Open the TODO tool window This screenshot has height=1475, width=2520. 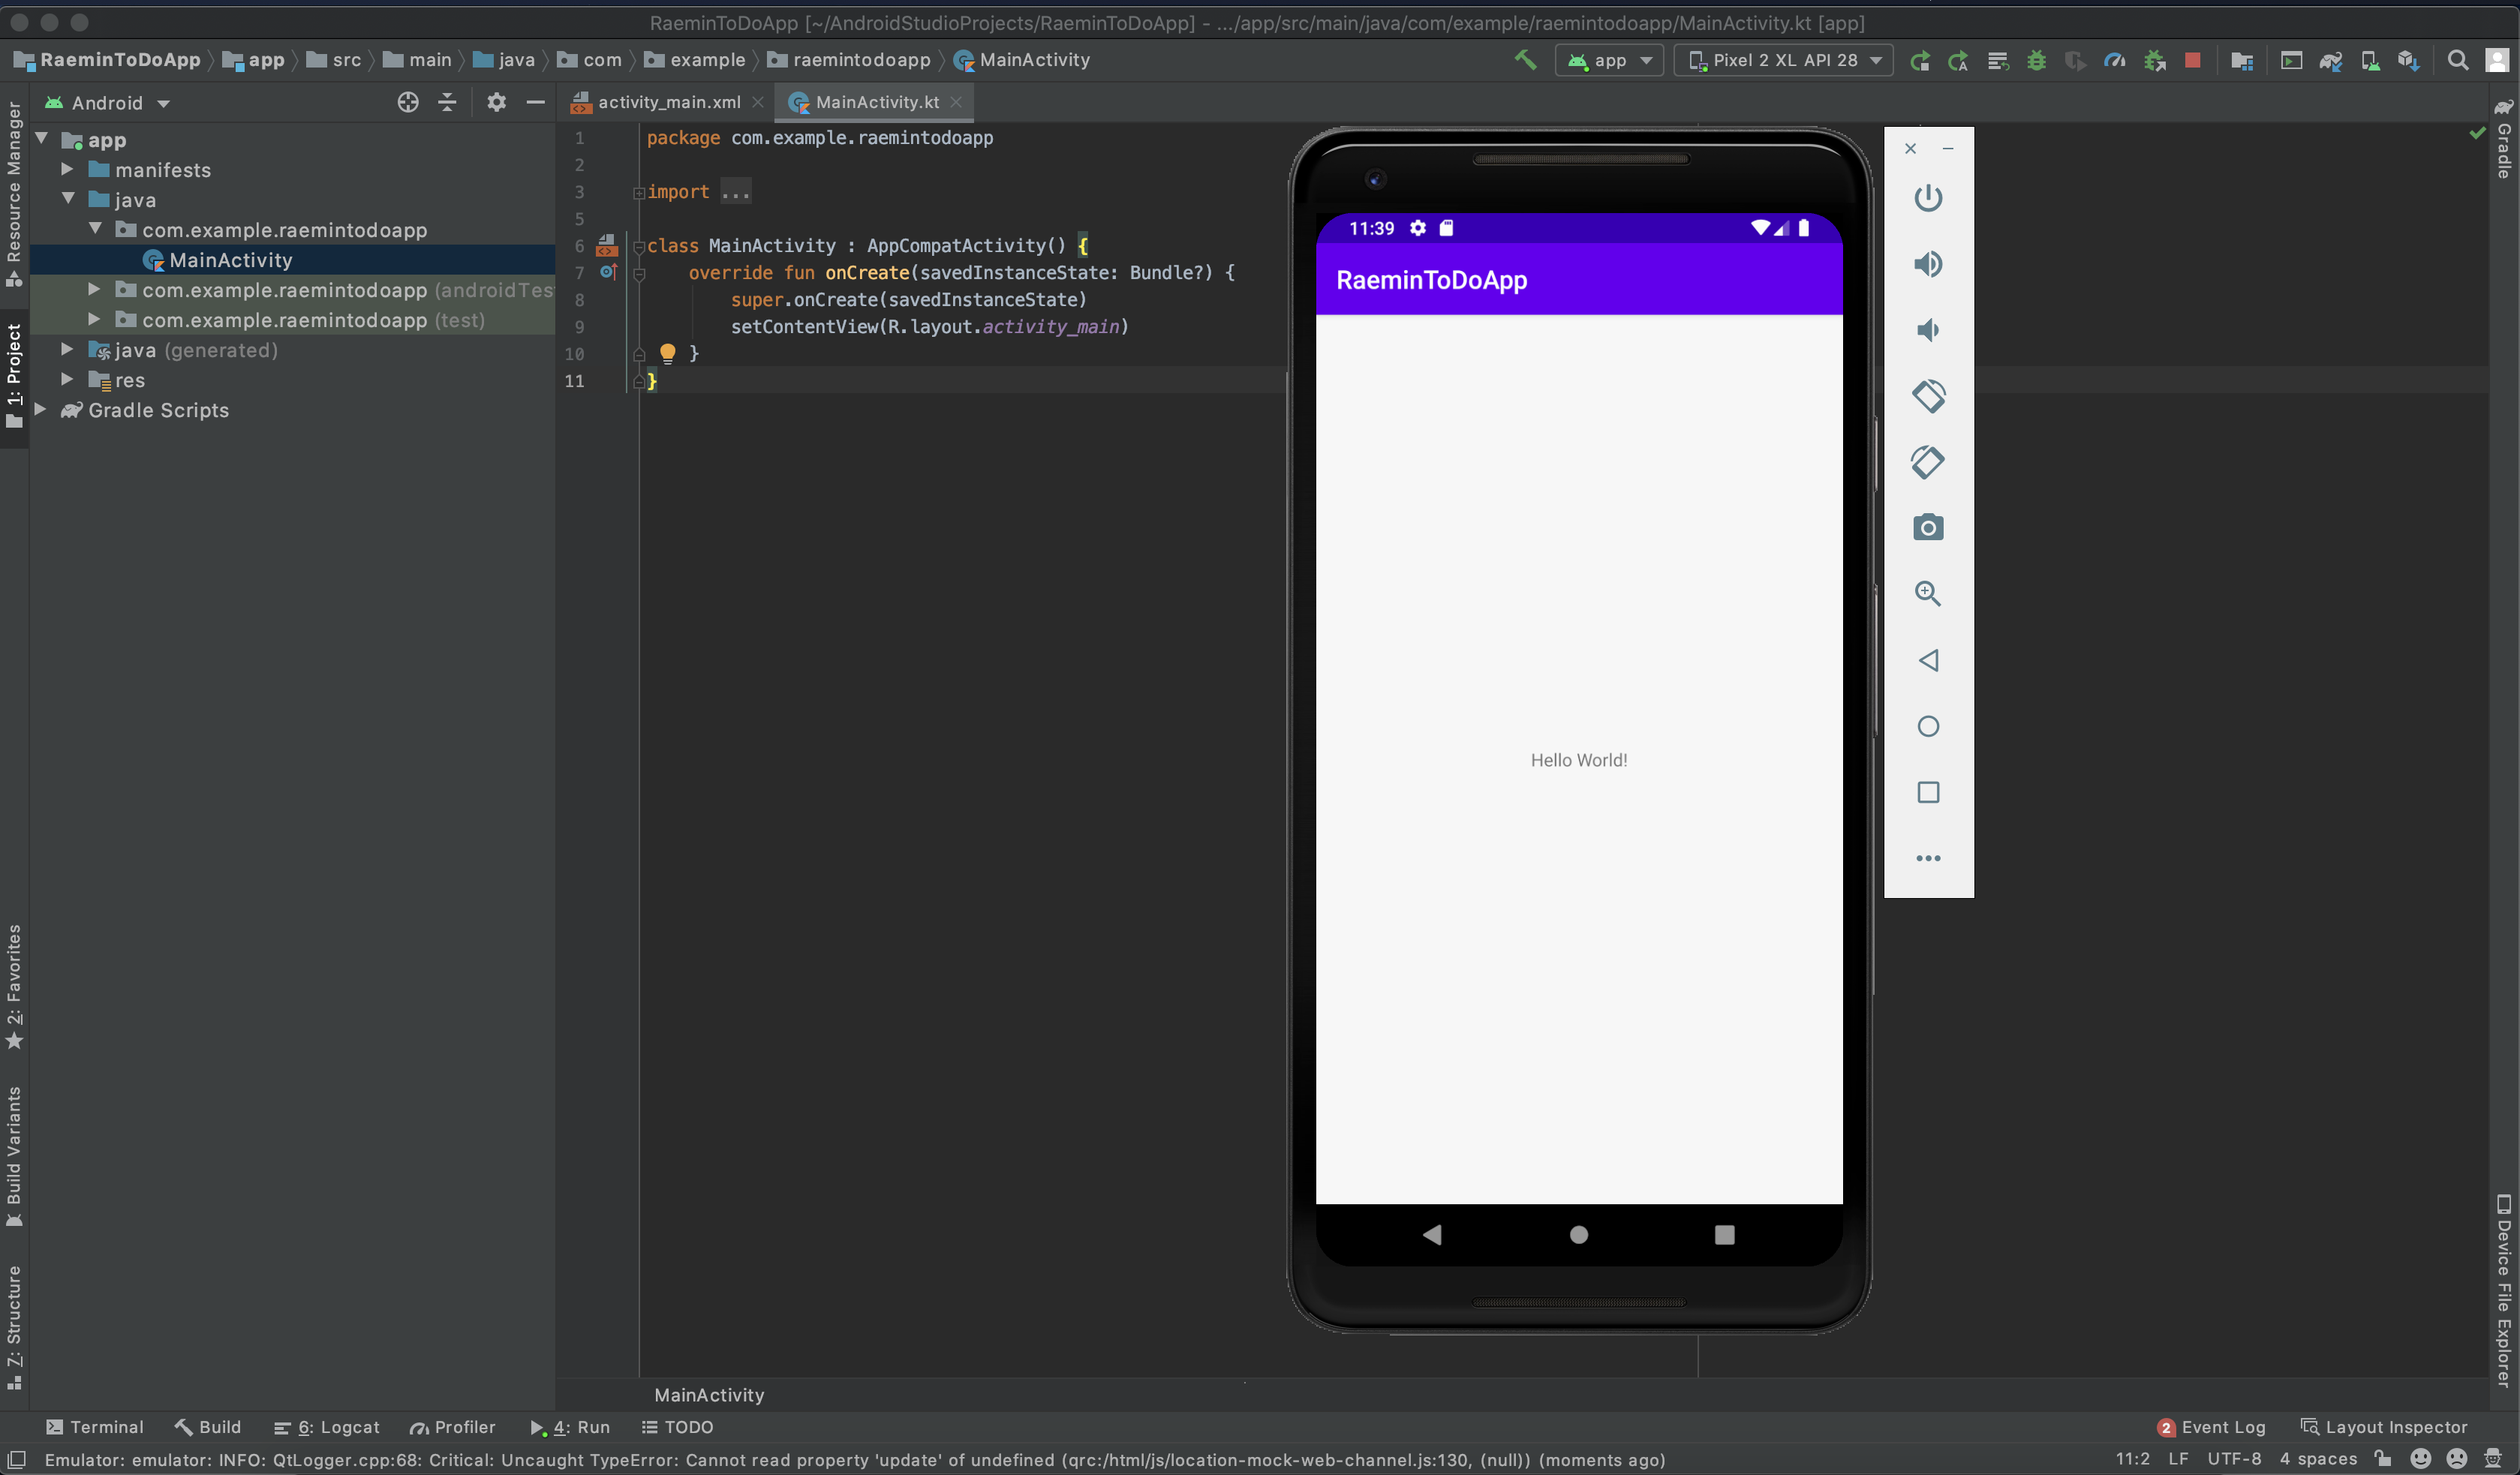pyautogui.click(x=677, y=1427)
